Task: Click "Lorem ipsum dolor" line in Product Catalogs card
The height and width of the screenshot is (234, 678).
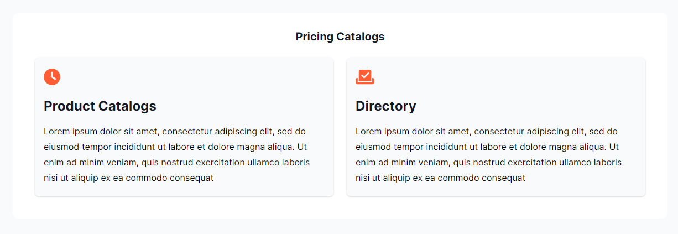Action: click(x=175, y=132)
